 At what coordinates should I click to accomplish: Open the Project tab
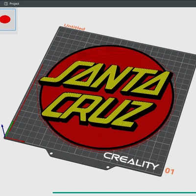coord(11,3)
